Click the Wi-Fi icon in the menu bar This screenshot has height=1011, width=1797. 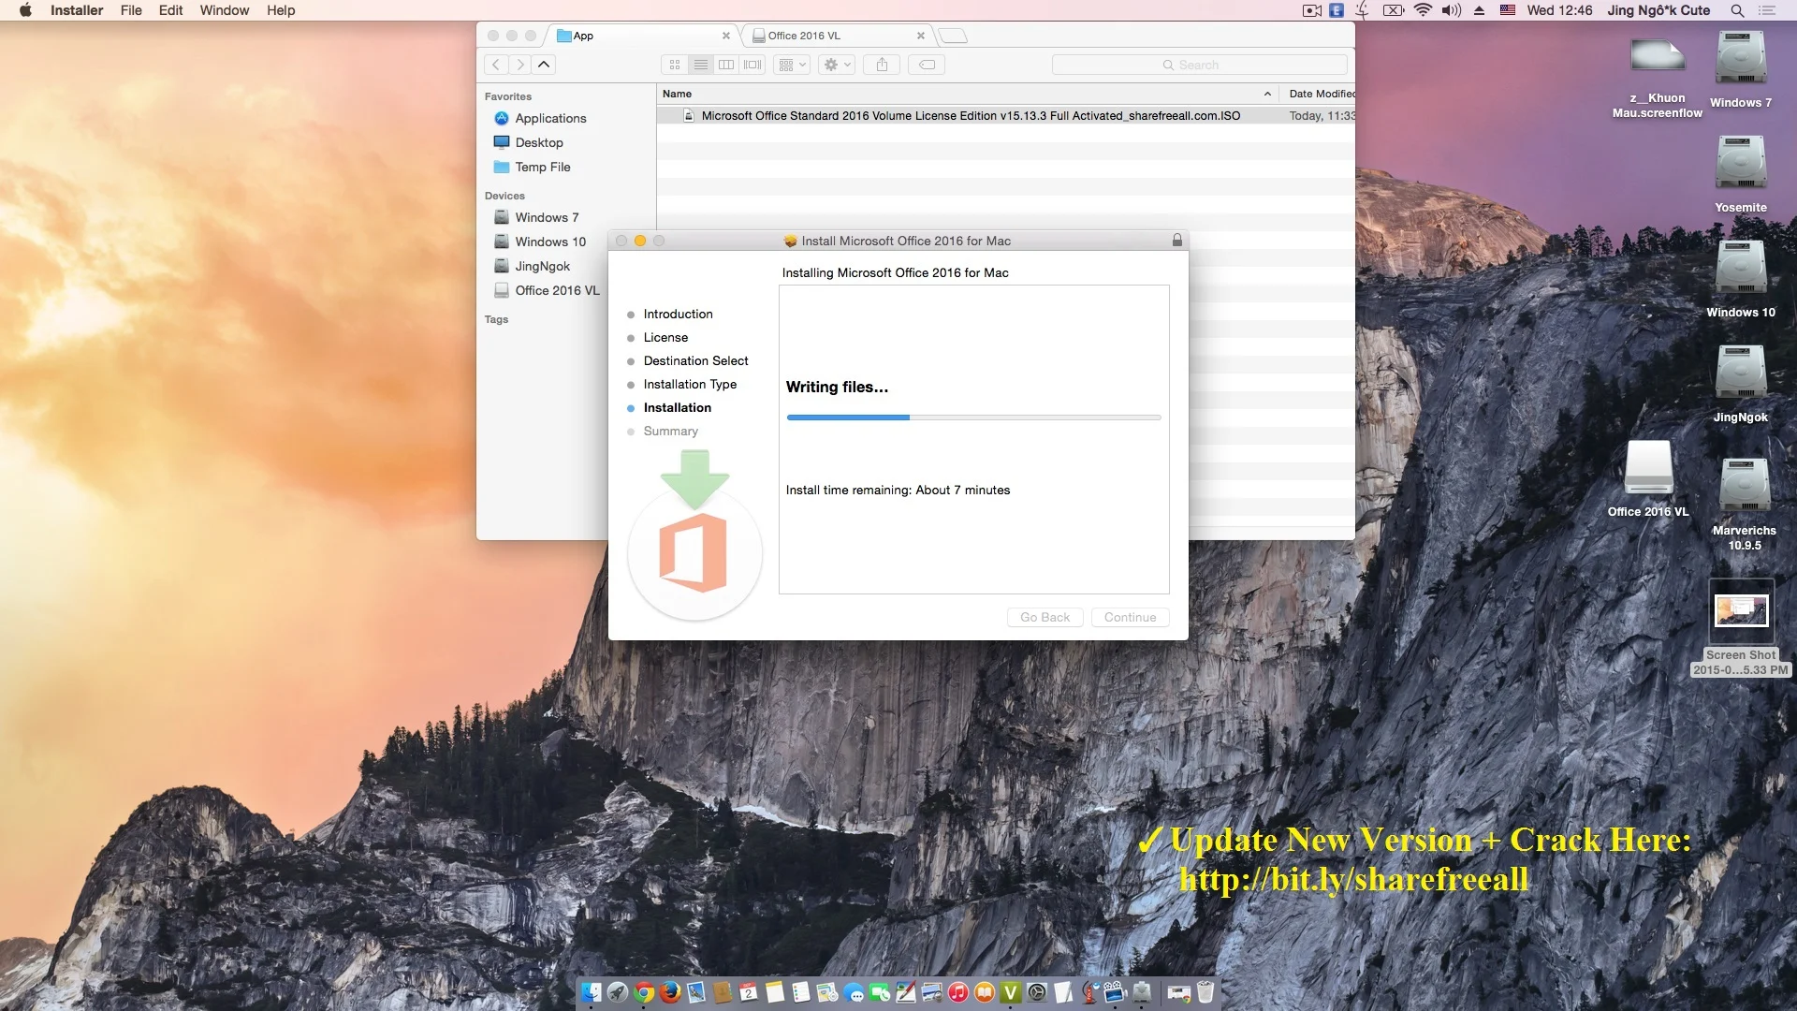point(1423,10)
